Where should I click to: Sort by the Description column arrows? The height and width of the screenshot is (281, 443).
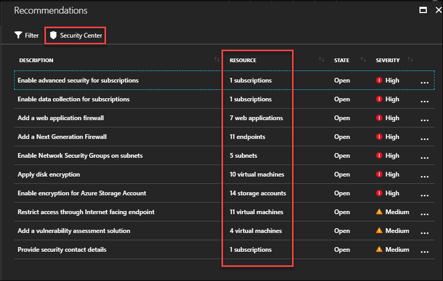click(x=217, y=60)
